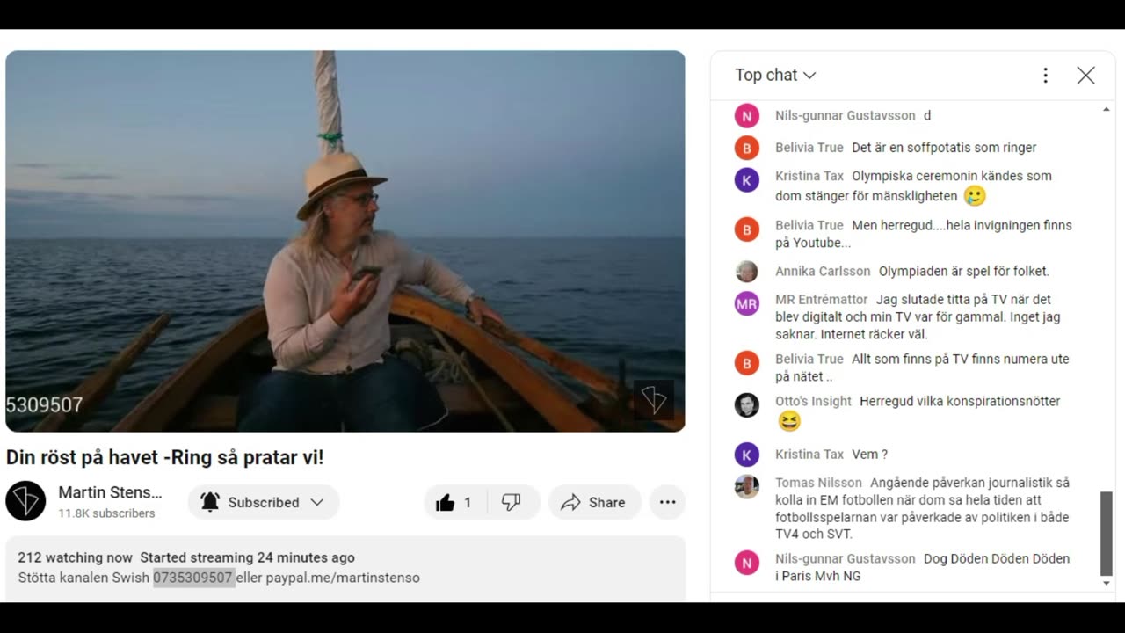The image size is (1125, 633).
Task: Open paypal.me/martinstenso link
Action: click(x=343, y=578)
